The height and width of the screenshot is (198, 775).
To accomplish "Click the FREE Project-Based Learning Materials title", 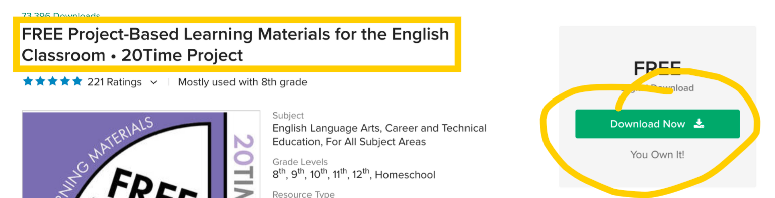I will coord(235,45).
